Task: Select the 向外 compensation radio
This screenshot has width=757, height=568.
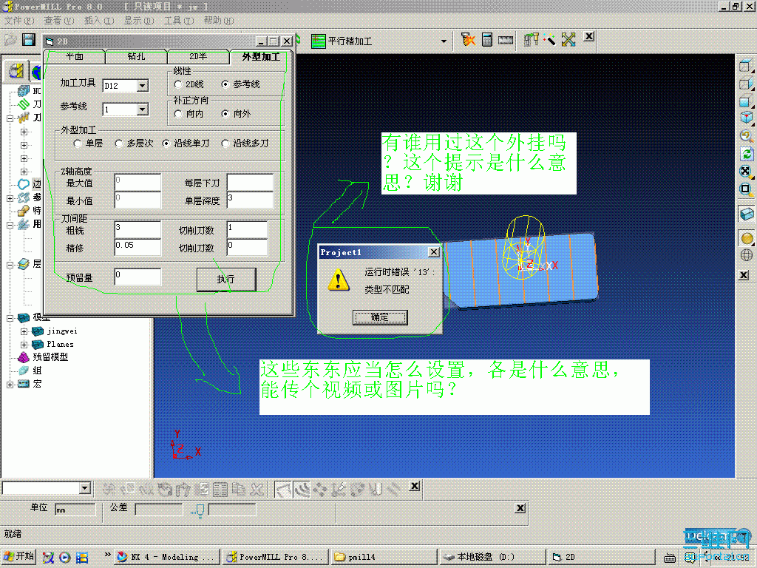Action: (225, 114)
